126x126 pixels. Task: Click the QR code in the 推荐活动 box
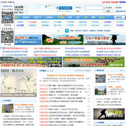[x=100, y=79]
